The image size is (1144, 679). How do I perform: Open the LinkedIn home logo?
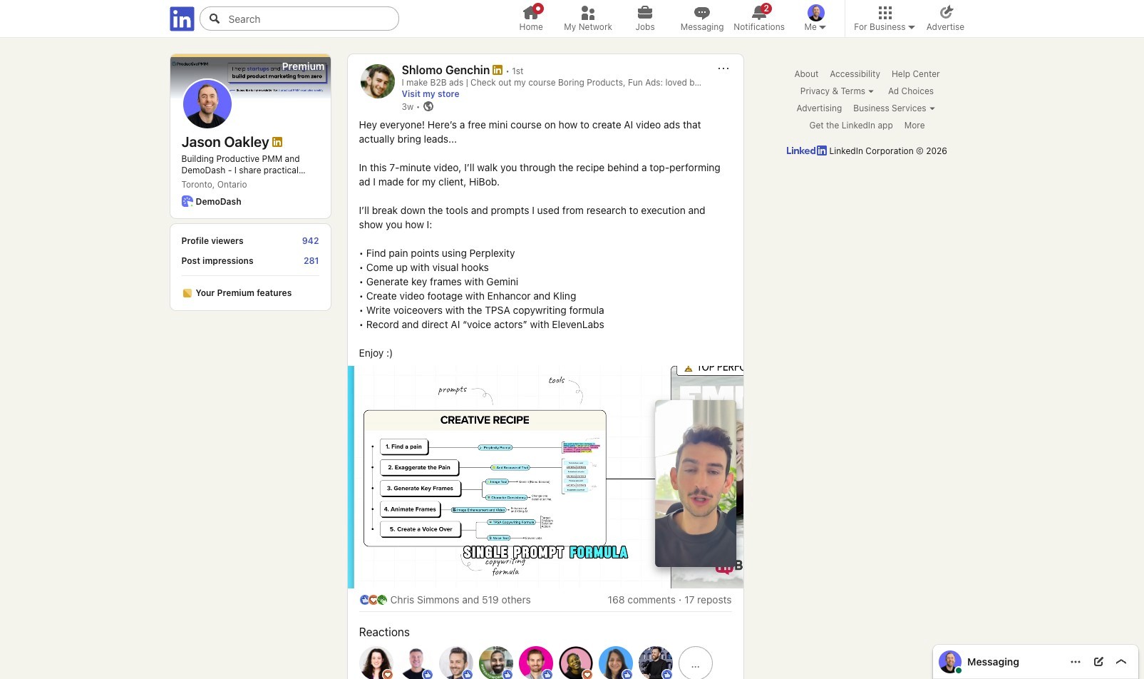tap(182, 19)
